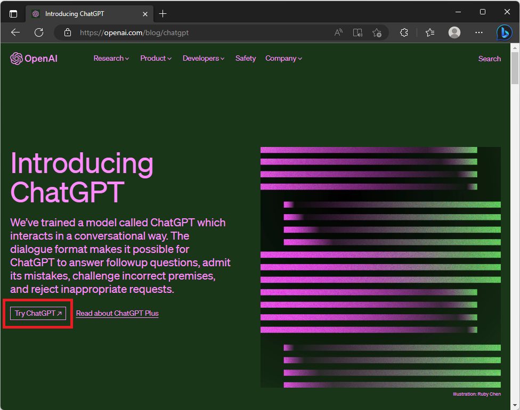Viewport: 520px width, 410px height.
Task: Click the Introducing ChatGPT tab title
Action: (75, 14)
